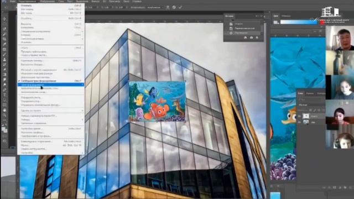Select the Brush tool
Screen dimensions: 354x199
(4, 54)
